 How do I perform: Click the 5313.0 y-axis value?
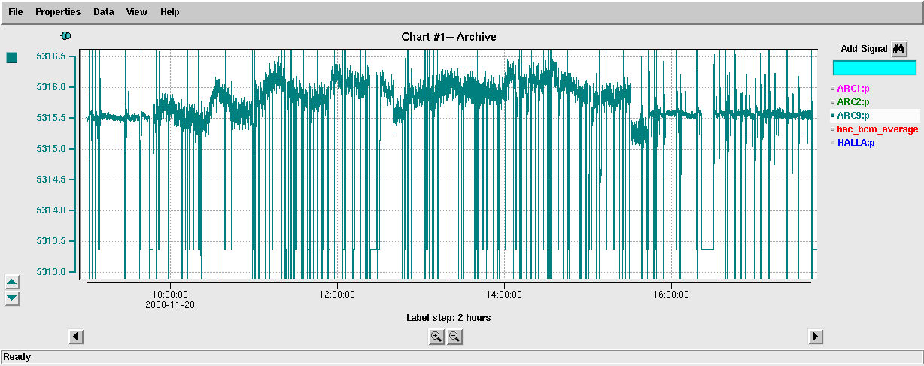tap(52, 272)
